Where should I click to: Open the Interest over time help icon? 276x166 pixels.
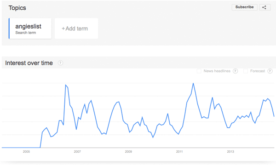point(60,63)
